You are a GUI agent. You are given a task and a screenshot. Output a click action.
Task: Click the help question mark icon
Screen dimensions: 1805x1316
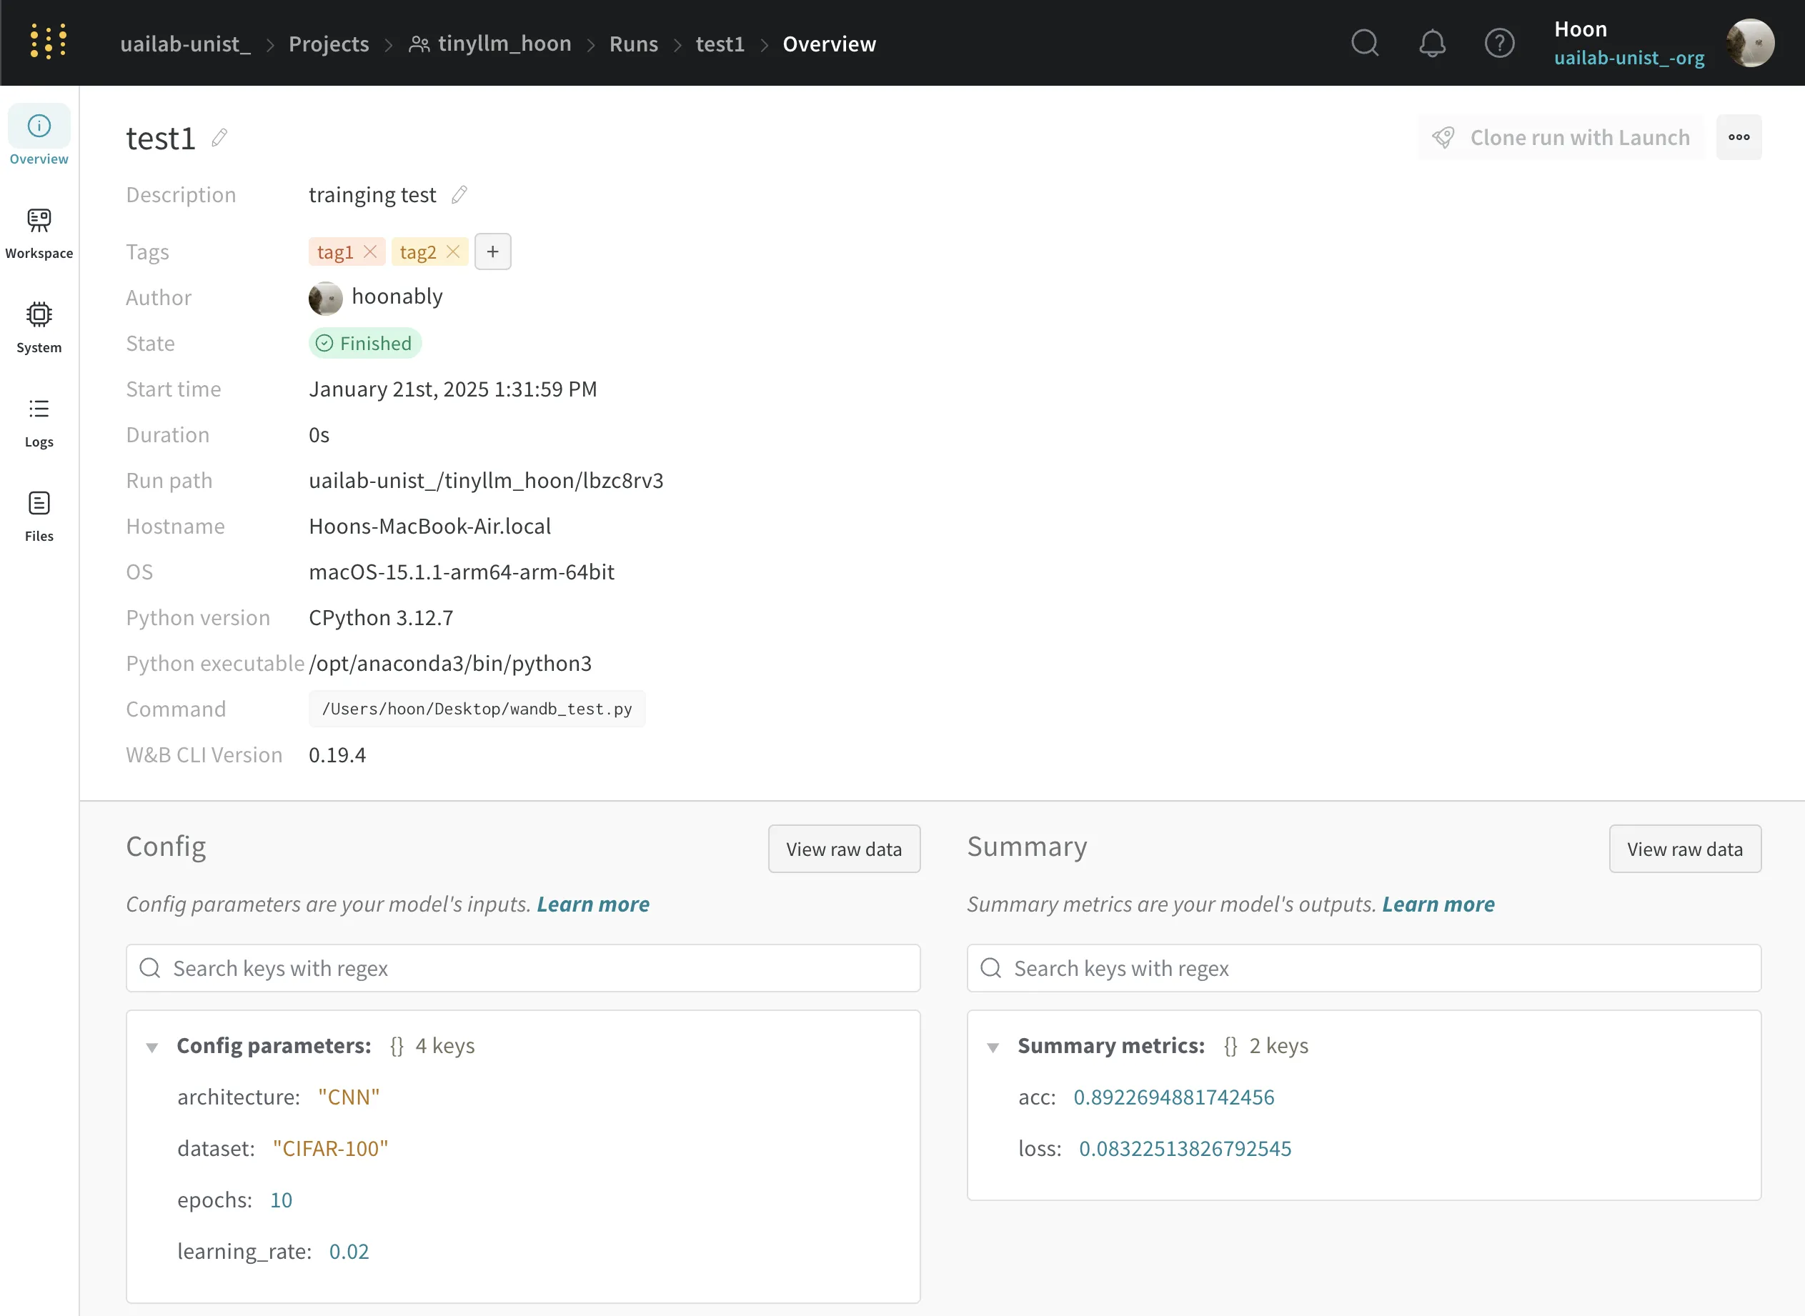click(1499, 43)
